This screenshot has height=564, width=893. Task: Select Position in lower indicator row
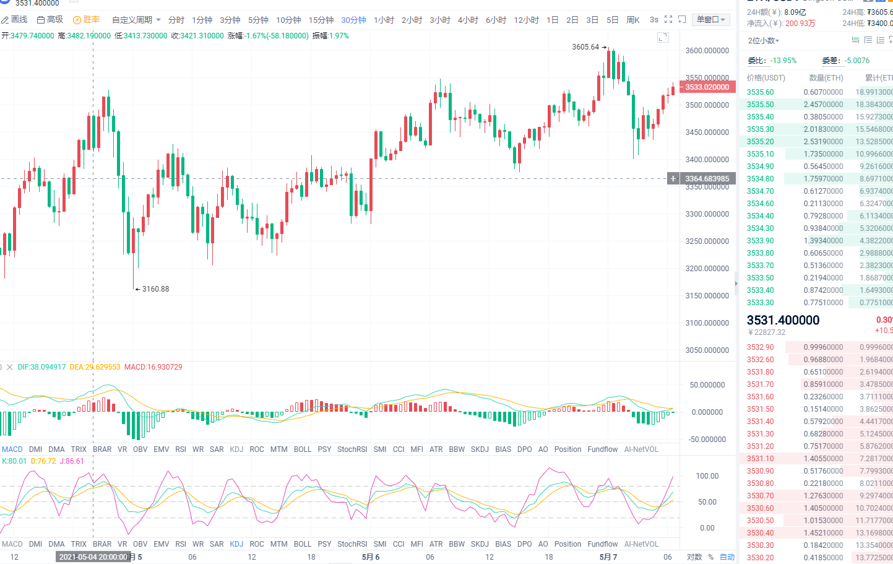tap(567, 544)
